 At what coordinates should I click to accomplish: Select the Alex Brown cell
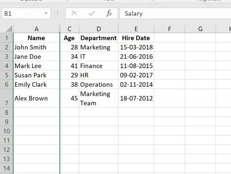(36, 98)
